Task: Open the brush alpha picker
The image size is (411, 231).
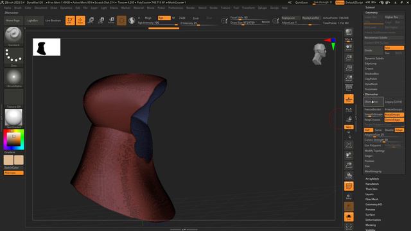Action: coord(13,78)
